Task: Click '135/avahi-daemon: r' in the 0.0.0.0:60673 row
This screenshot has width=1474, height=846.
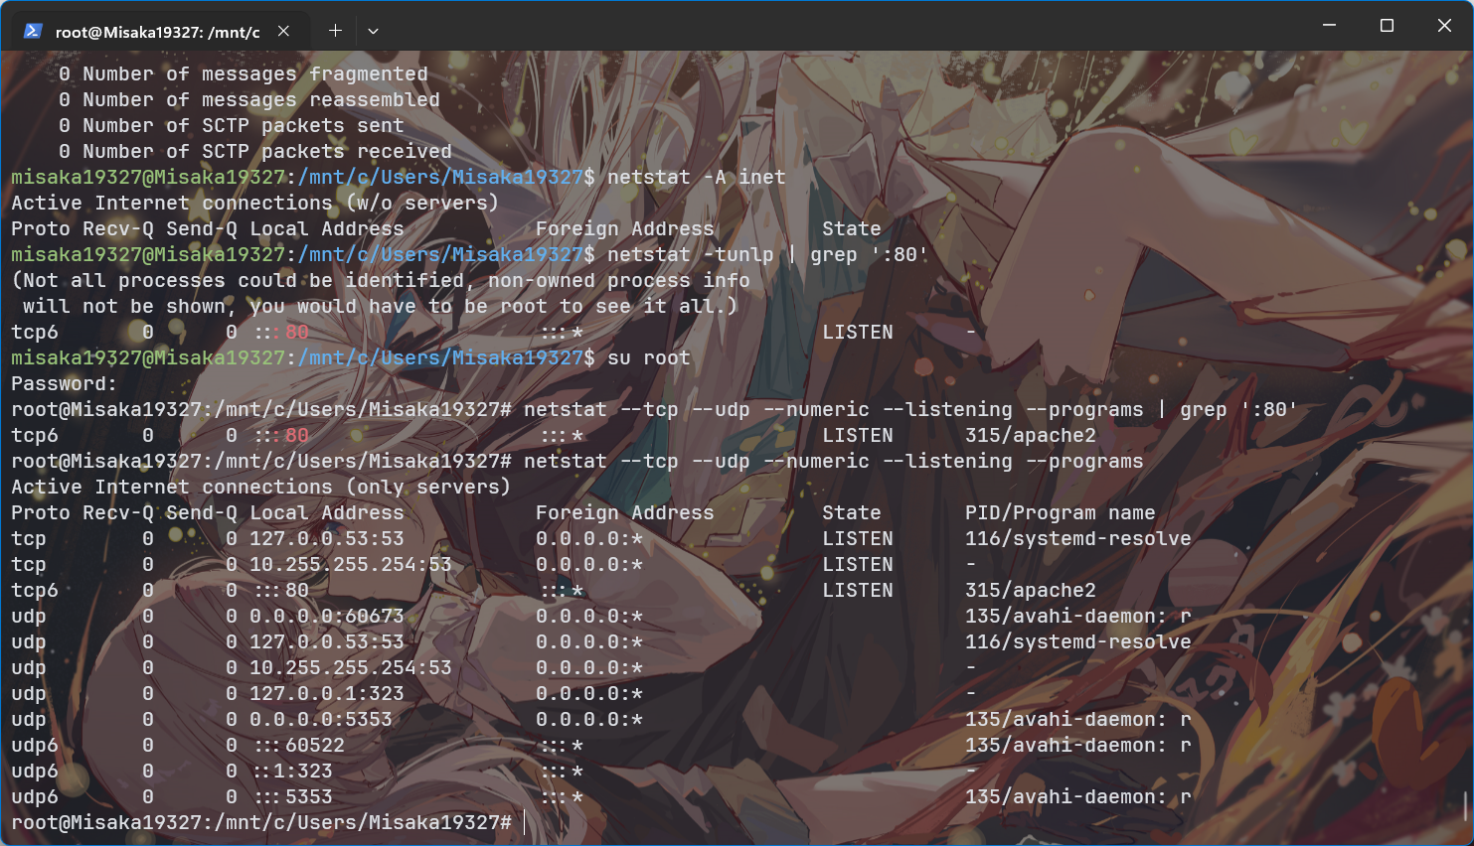Action: pyautogui.click(x=1077, y=616)
